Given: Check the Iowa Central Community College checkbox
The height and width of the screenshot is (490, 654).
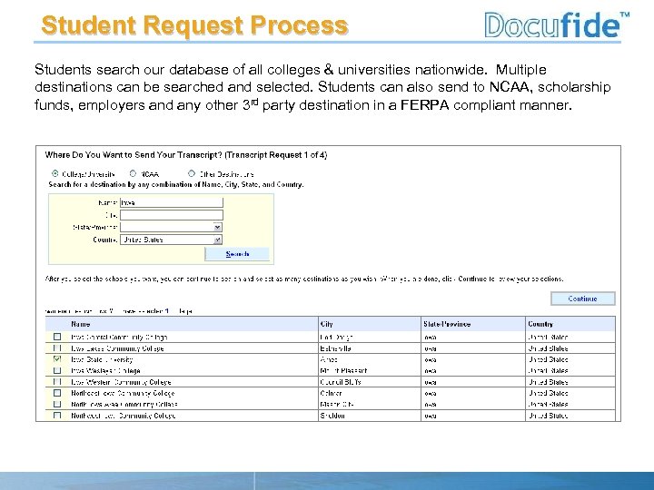Looking at the screenshot, I should [x=57, y=337].
